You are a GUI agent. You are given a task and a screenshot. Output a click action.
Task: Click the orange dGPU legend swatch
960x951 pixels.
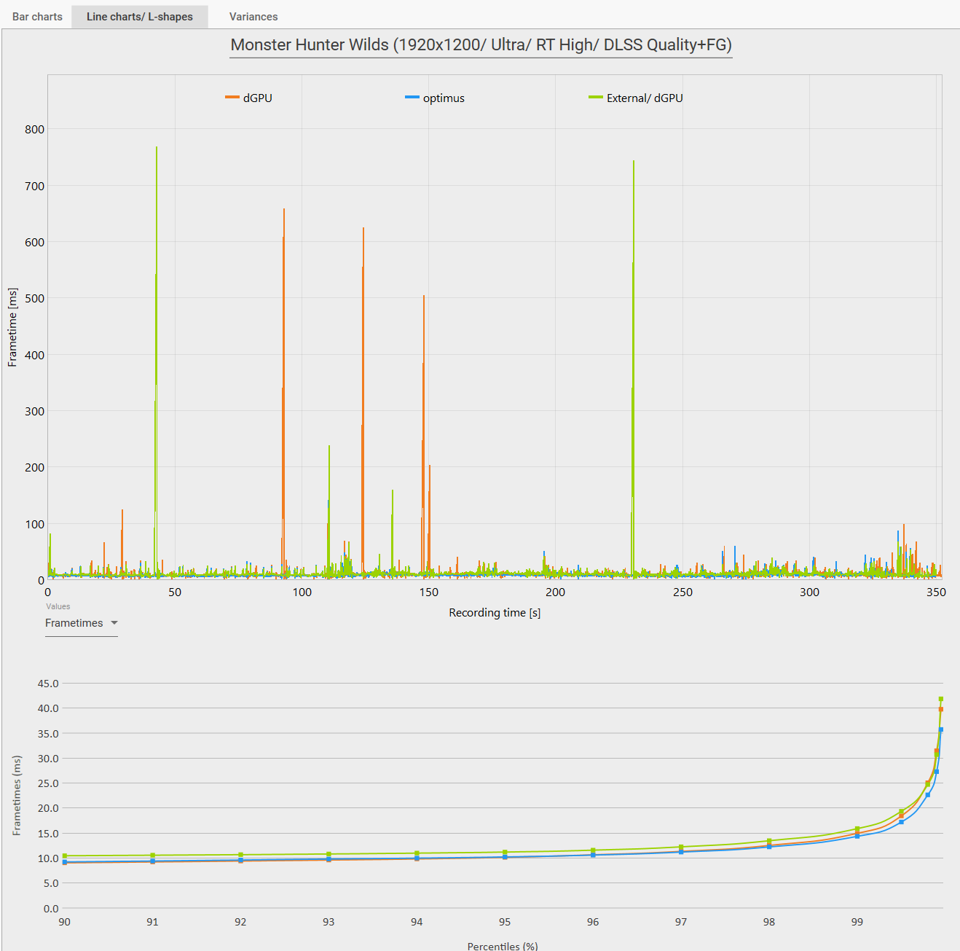[232, 97]
